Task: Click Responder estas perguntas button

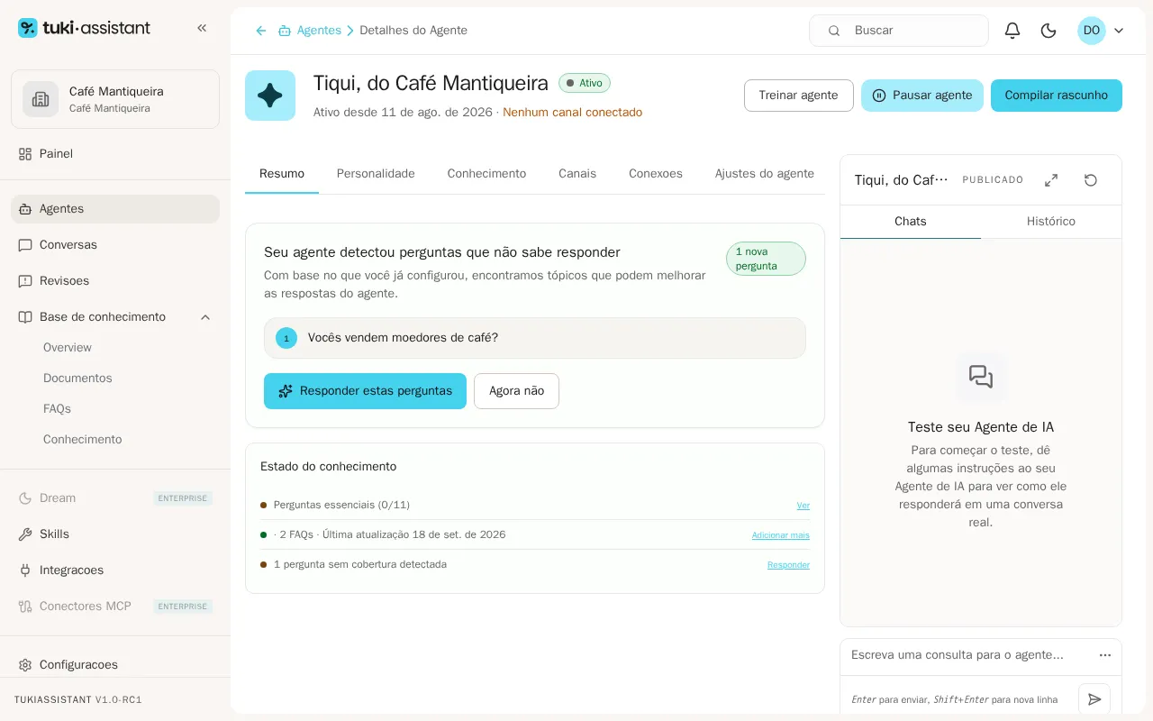Action: (x=366, y=391)
